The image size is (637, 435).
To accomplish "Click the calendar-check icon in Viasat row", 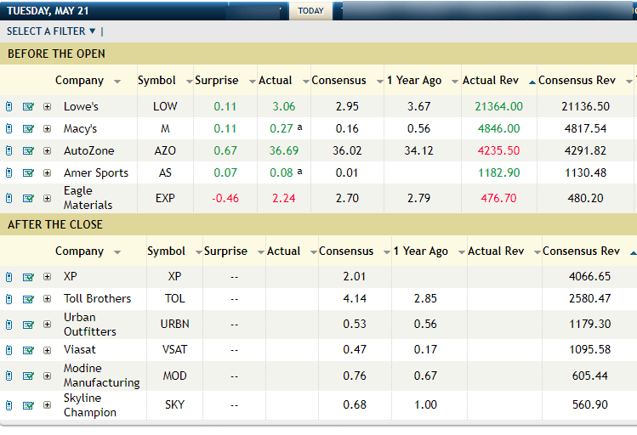I will pyautogui.click(x=28, y=350).
